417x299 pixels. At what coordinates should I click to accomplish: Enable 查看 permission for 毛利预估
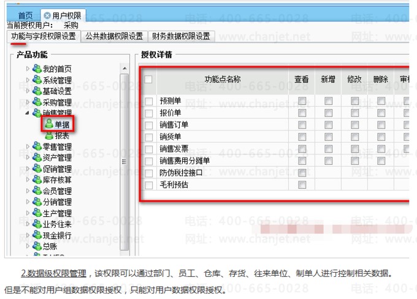pyautogui.click(x=302, y=184)
